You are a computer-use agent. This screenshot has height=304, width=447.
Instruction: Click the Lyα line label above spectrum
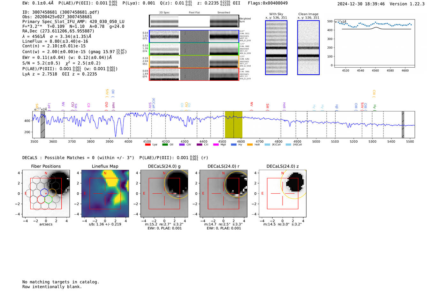(49, 107)
